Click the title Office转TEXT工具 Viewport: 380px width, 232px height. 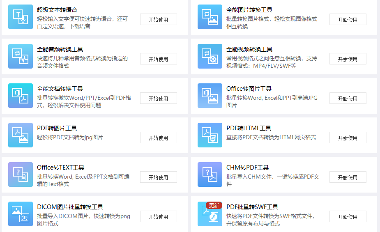click(60, 168)
